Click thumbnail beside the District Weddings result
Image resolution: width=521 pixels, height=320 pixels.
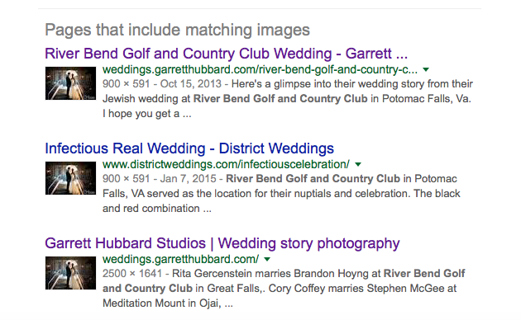point(70,178)
